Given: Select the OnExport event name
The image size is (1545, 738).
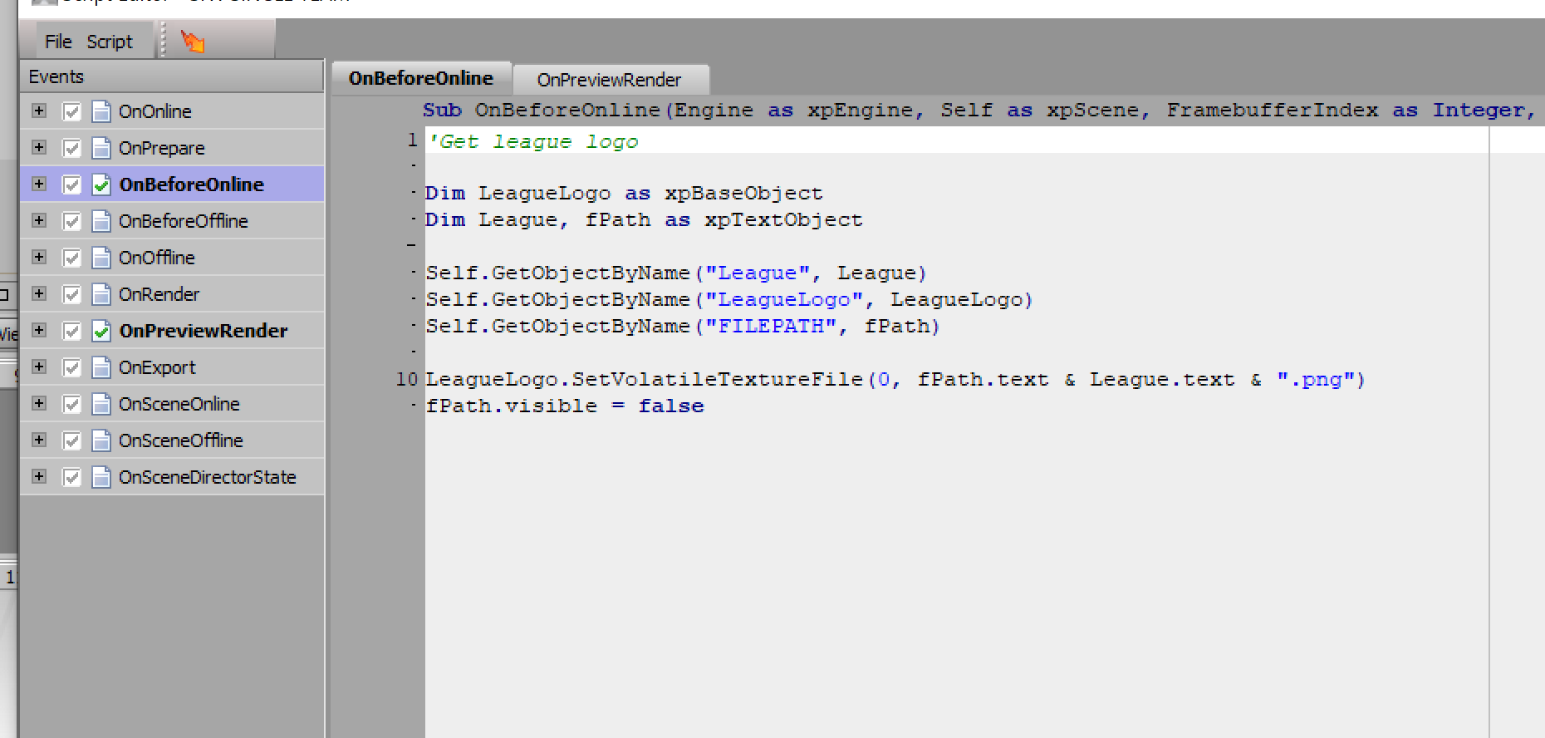Looking at the screenshot, I should coord(158,367).
